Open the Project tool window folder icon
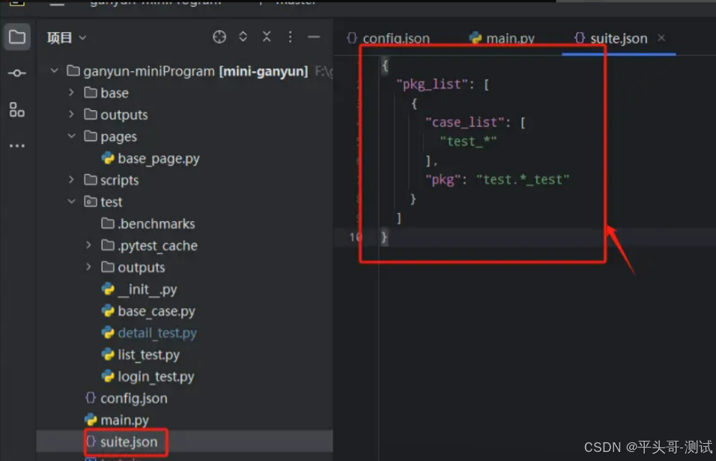716x461 pixels. (17, 37)
